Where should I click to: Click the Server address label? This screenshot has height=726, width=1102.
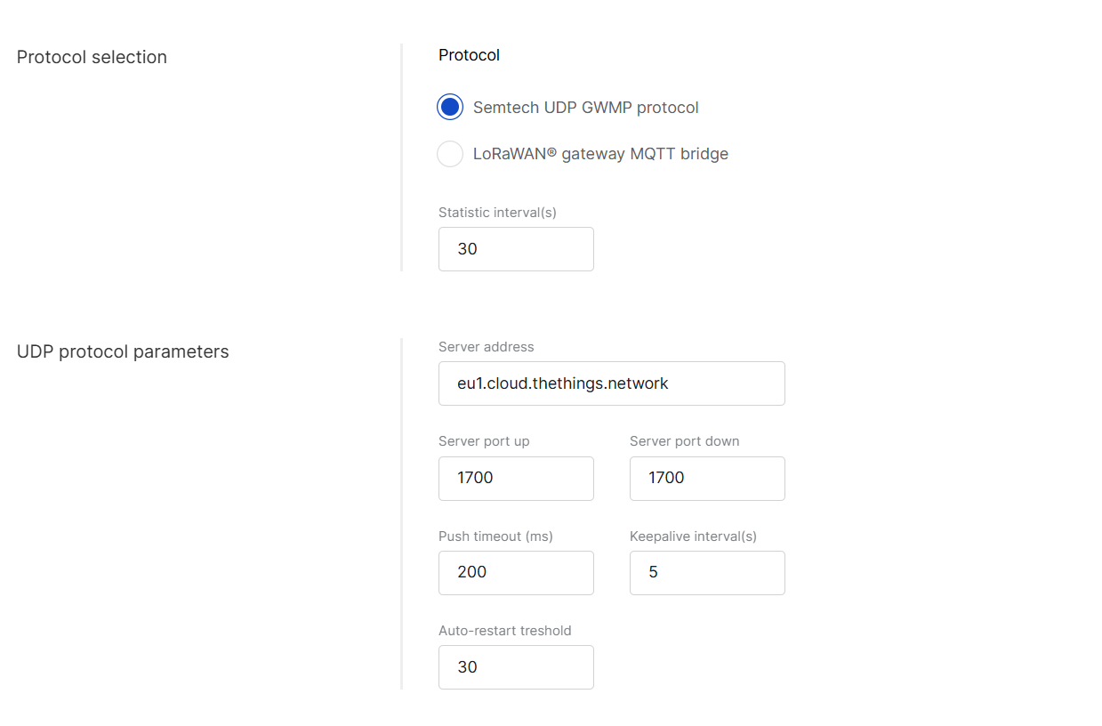click(486, 346)
